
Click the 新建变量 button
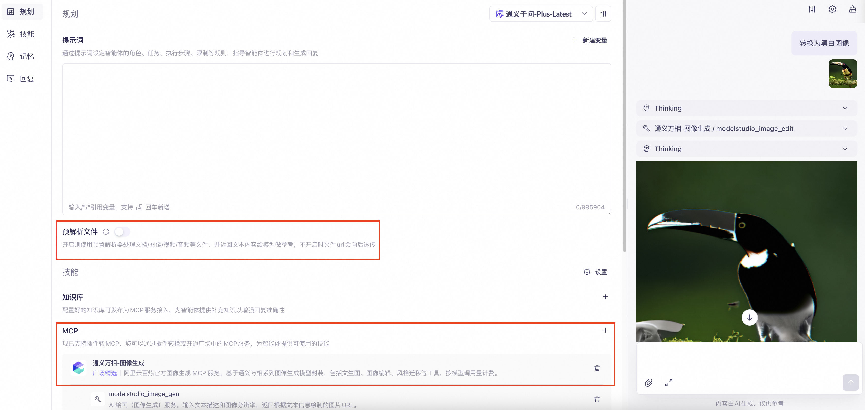tap(590, 40)
